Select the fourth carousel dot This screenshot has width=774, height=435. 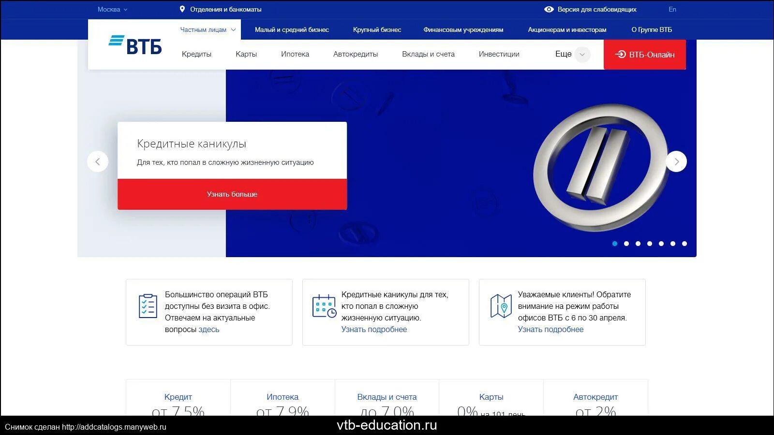click(x=650, y=244)
